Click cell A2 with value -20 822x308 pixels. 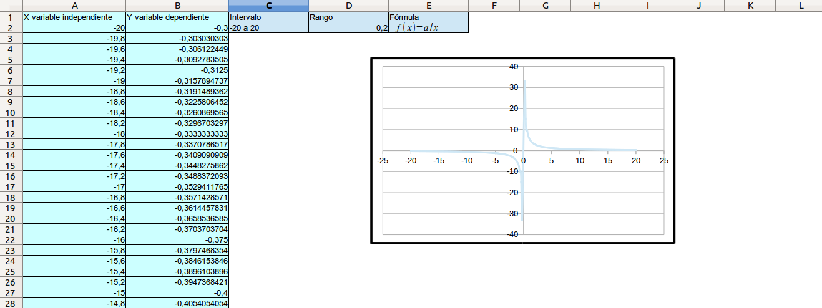[x=74, y=27]
